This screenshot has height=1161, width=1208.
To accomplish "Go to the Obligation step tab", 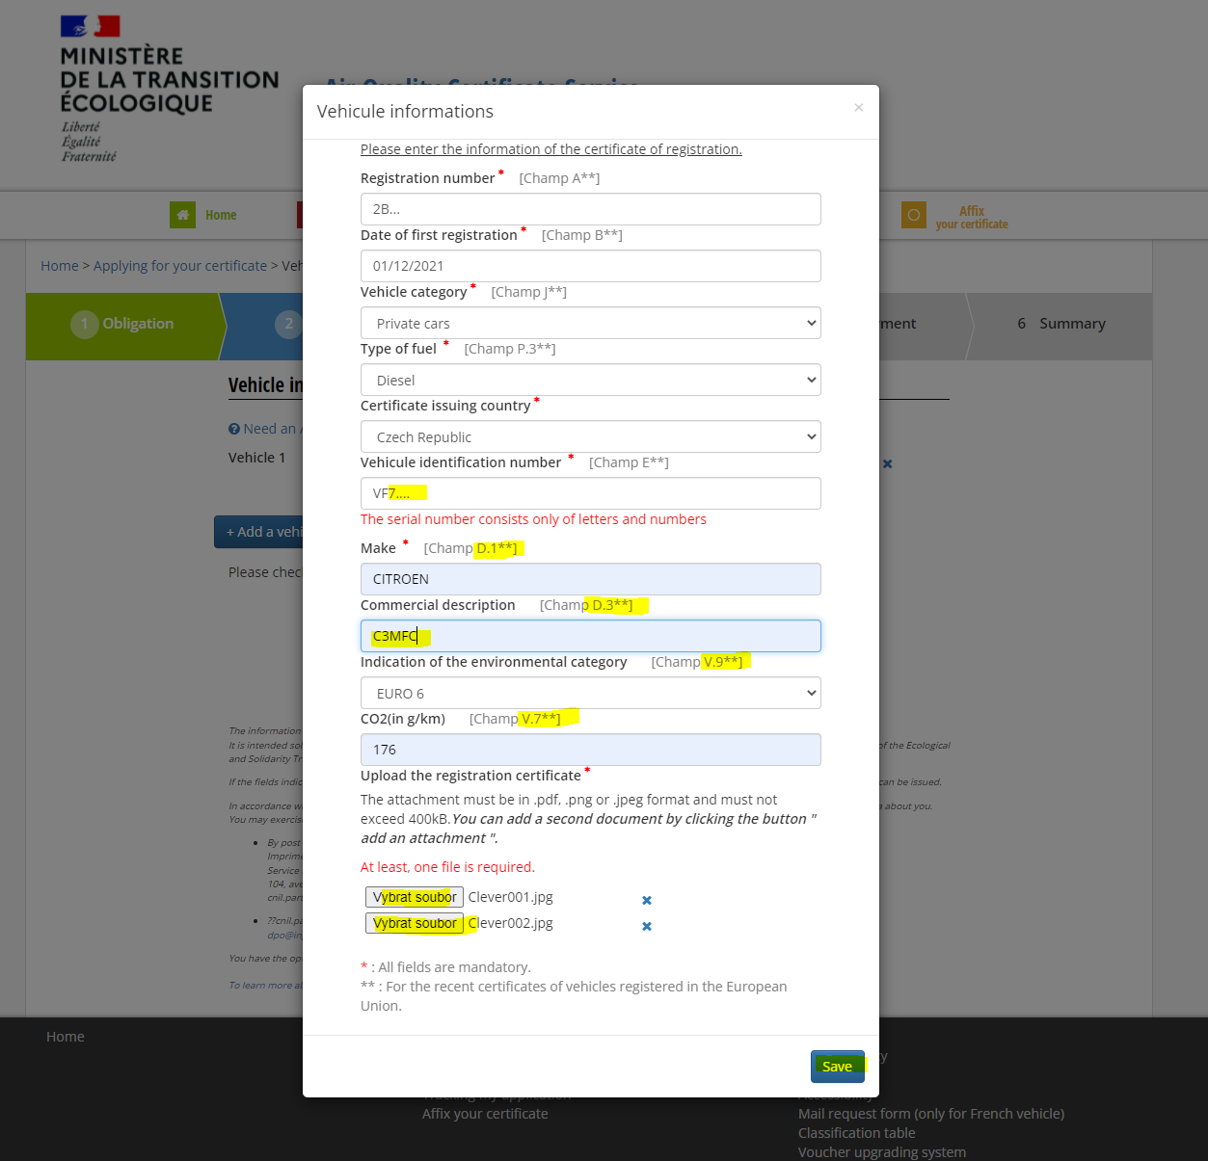I will tap(123, 324).
